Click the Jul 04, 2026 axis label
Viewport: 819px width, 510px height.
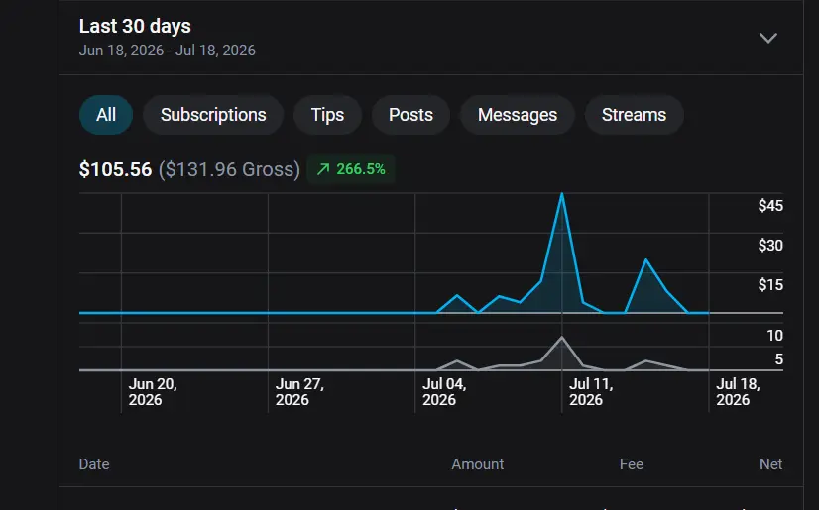pyautogui.click(x=444, y=391)
